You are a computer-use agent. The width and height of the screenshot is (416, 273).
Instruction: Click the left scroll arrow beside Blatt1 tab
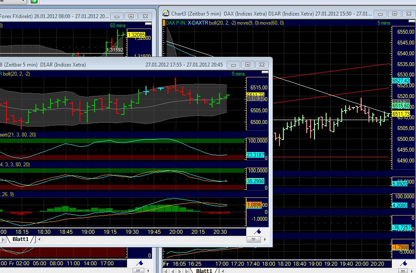38,238
